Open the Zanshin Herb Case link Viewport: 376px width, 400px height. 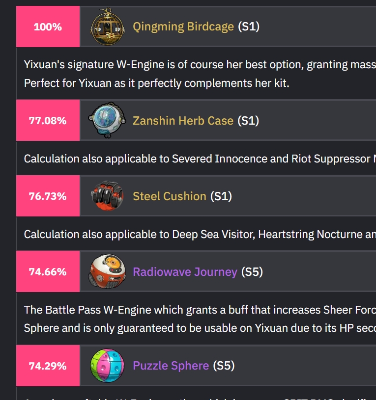click(x=183, y=120)
